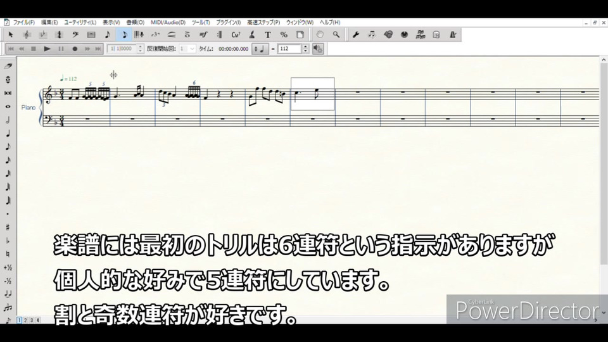
Task: Choose the augmentation dot in palette
Action: click(8, 214)
